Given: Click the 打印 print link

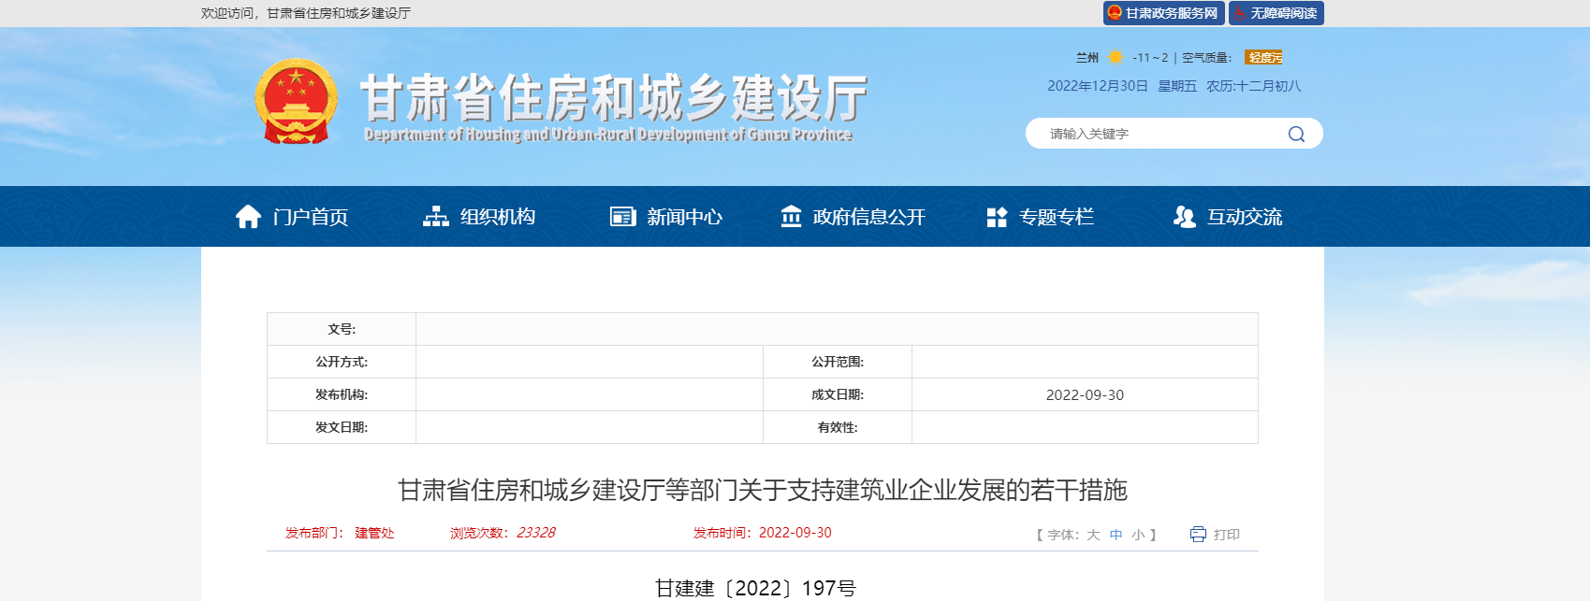Looking at the screenshot, I should [x=1226, y=535].
